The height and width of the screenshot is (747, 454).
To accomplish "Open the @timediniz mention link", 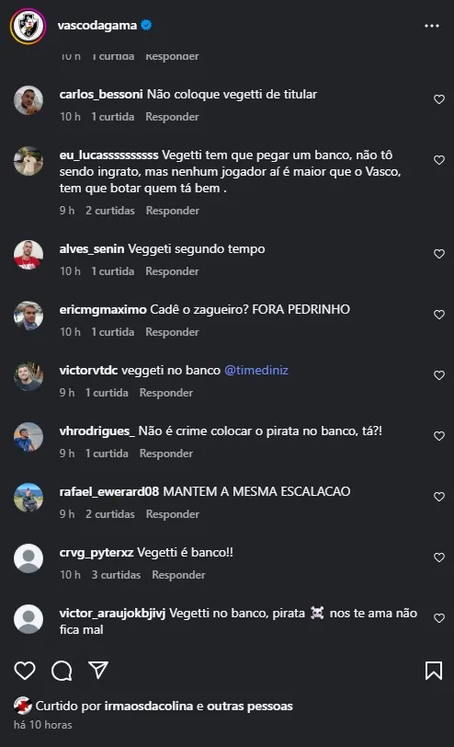I will coord(256,370).
